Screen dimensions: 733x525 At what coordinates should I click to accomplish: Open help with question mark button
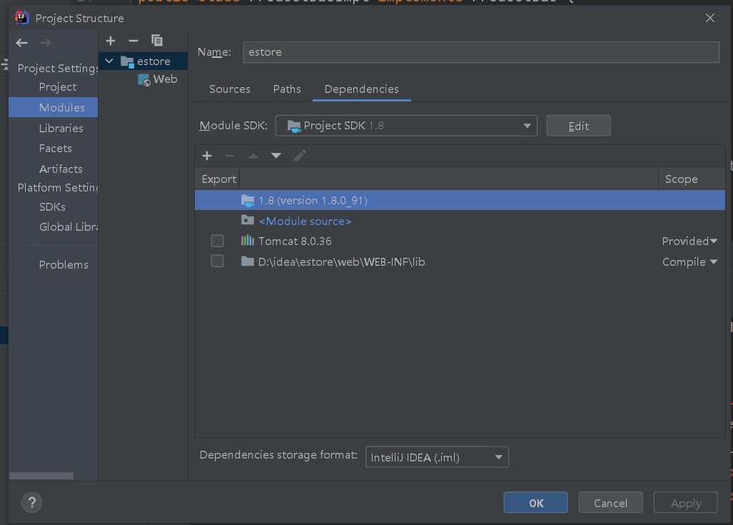(x=32, y=503)
